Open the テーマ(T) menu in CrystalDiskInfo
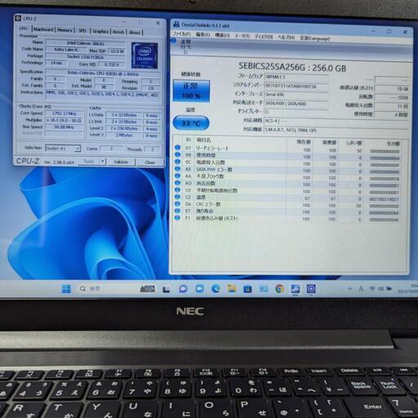Viewport: 418px width, 418px height. (242, 36)
